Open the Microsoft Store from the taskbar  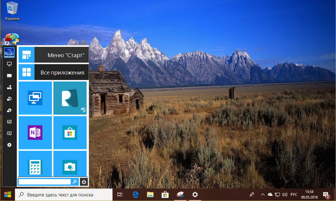pos(165,195)
